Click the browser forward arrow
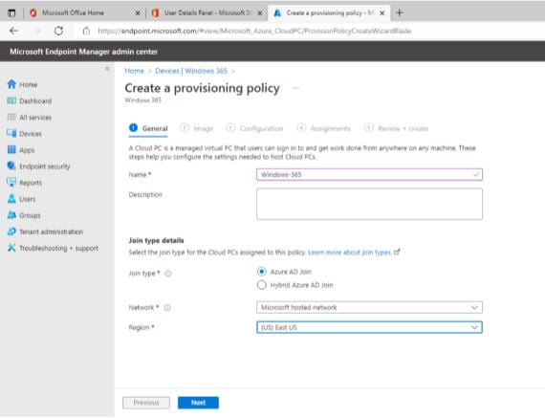Screen dimensions: 545x418 click(x=36, y=31)
